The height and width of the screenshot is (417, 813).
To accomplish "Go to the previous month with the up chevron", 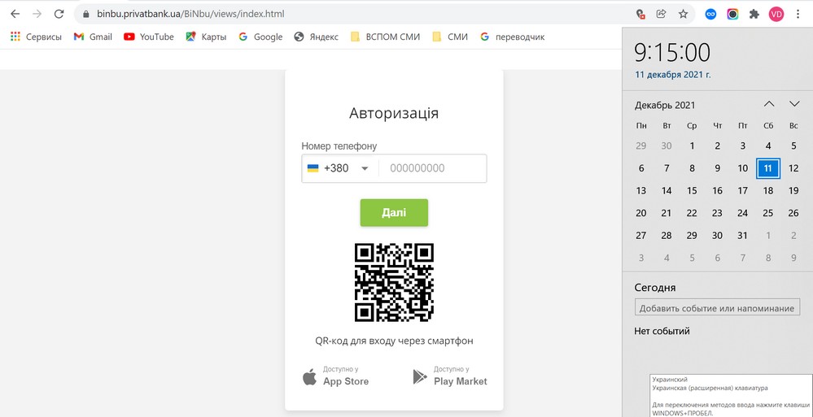I will 769,103.
